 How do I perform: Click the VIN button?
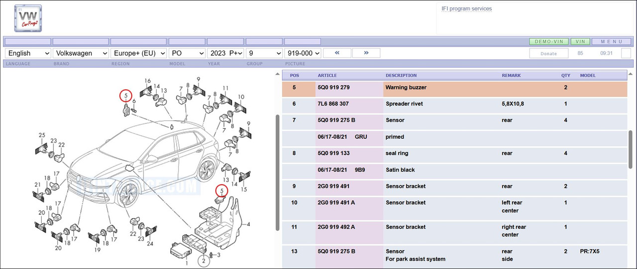[580, 42]
